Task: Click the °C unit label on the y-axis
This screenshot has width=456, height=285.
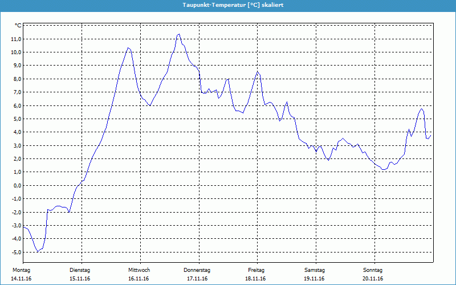Action: point(18,26)
